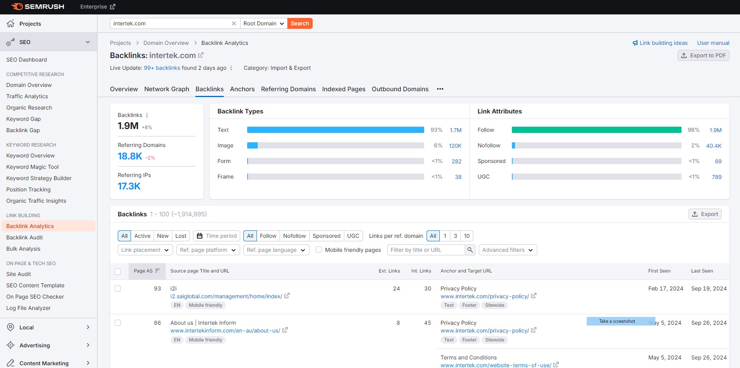Click the Advertising target icon
740x368 pixels.
coord(11,345)
